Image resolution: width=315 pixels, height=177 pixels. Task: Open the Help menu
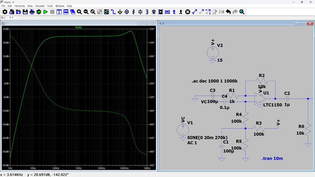(69, 6)
